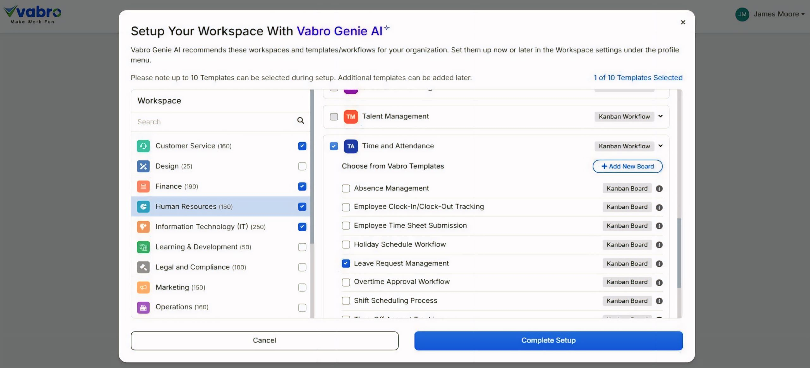Viewport: 810px width, 368px height.
Task: Show info for Leave Request Management
Action: [x=659, y=264]
